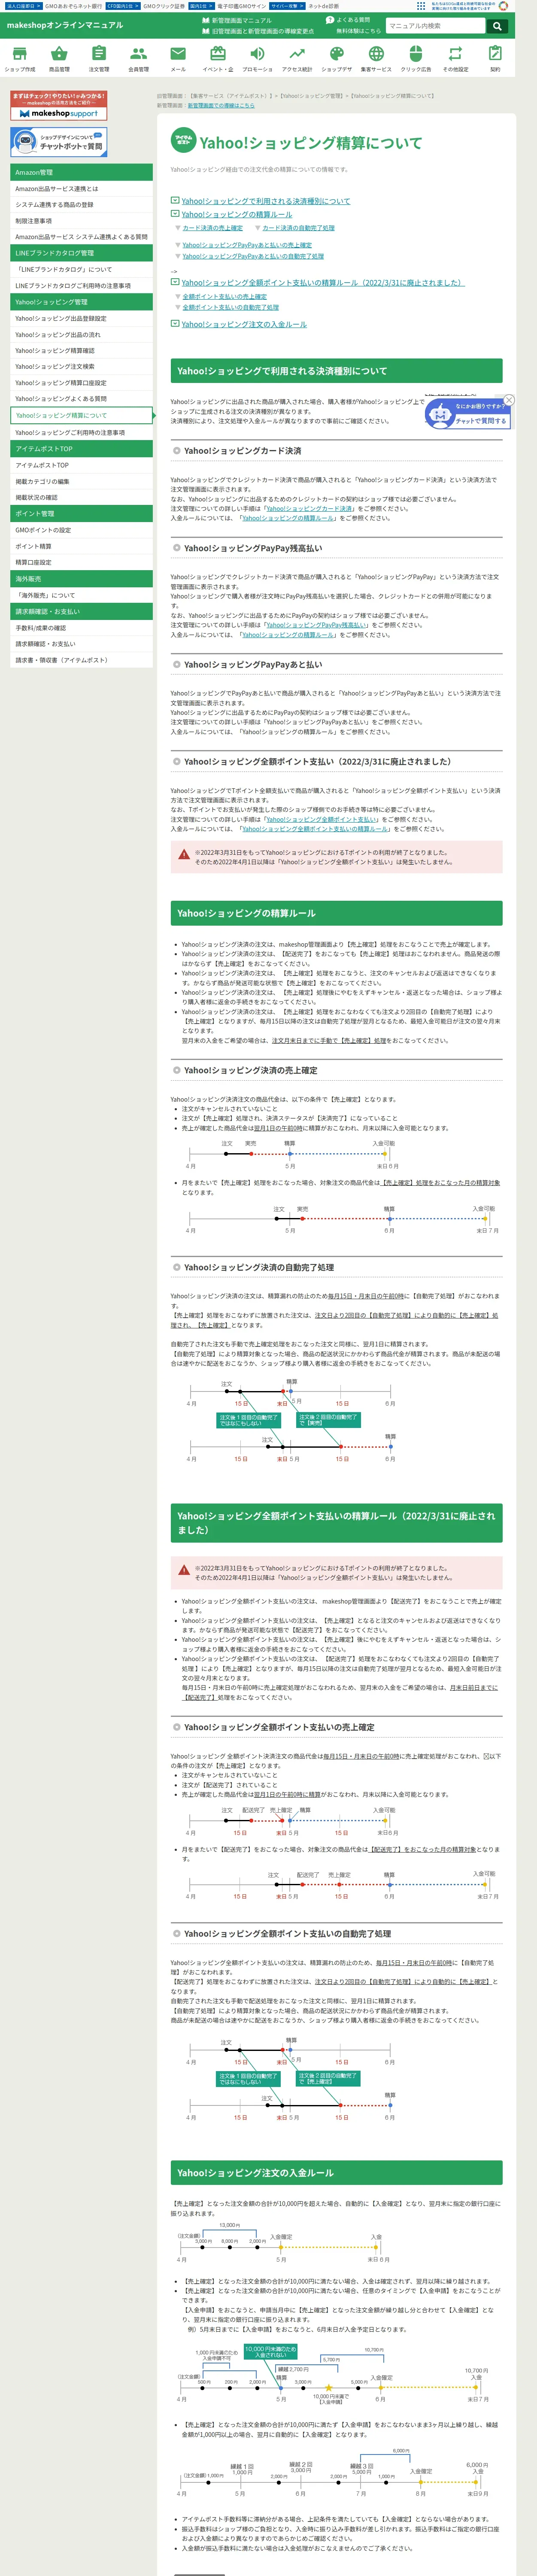Image resolution: width=537 pixels, height=2576 pixels.
Task: Click the makeshopオンラインマニュアル logo
Action: [65, 25]
